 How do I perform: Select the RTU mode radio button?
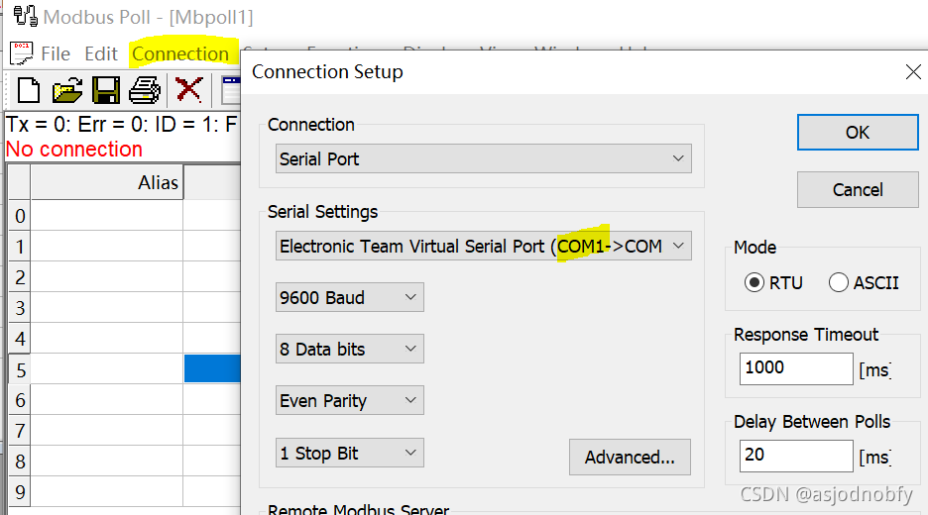click(754, 282)
